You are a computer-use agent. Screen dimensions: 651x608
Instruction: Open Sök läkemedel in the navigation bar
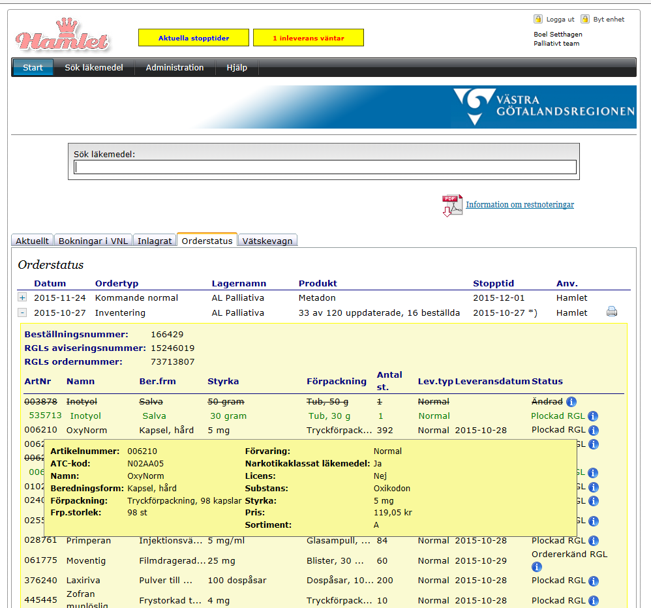[94, 67]
